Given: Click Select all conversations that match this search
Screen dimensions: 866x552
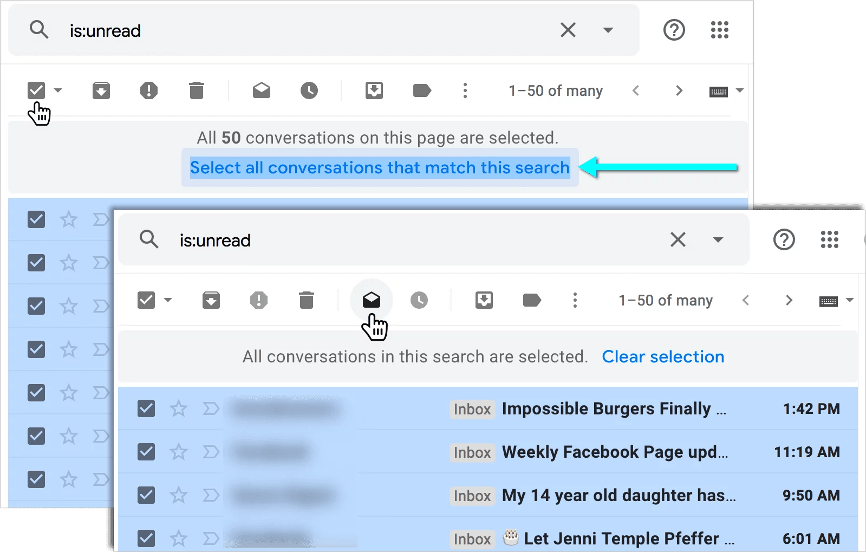Looking at the screenshot, I should point(380,168).
